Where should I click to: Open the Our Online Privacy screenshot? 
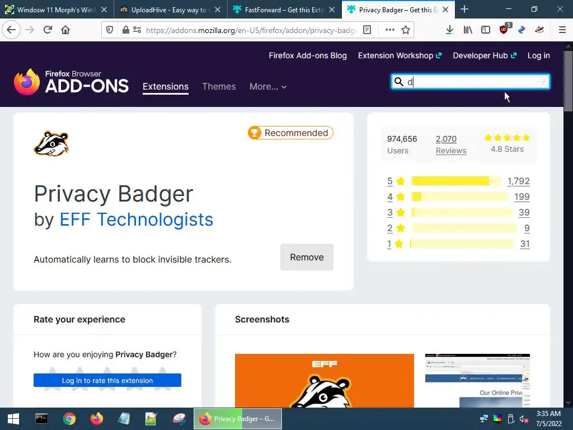point(478,381)
